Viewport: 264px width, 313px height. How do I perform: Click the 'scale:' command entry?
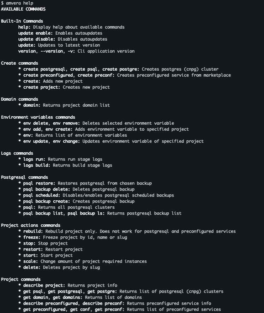point(30,261)
